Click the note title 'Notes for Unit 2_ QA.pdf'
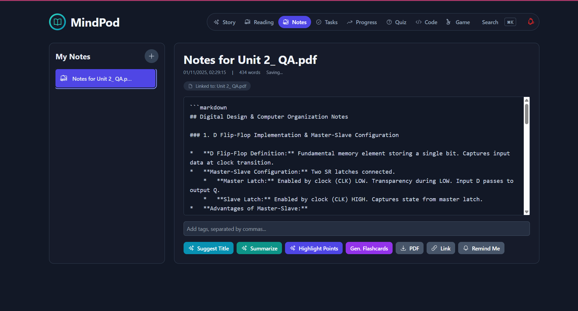Screen dimensions: 578x311 tap(250, 60)
